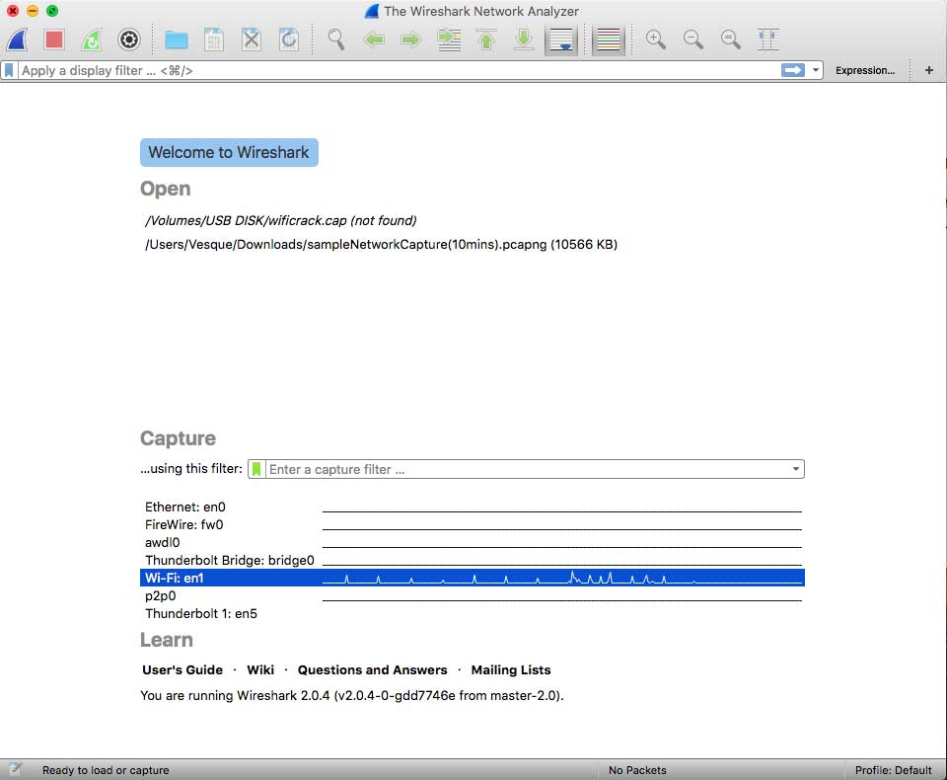
Task: Open Questions and Answers link
Action: [x=373, y=670]
